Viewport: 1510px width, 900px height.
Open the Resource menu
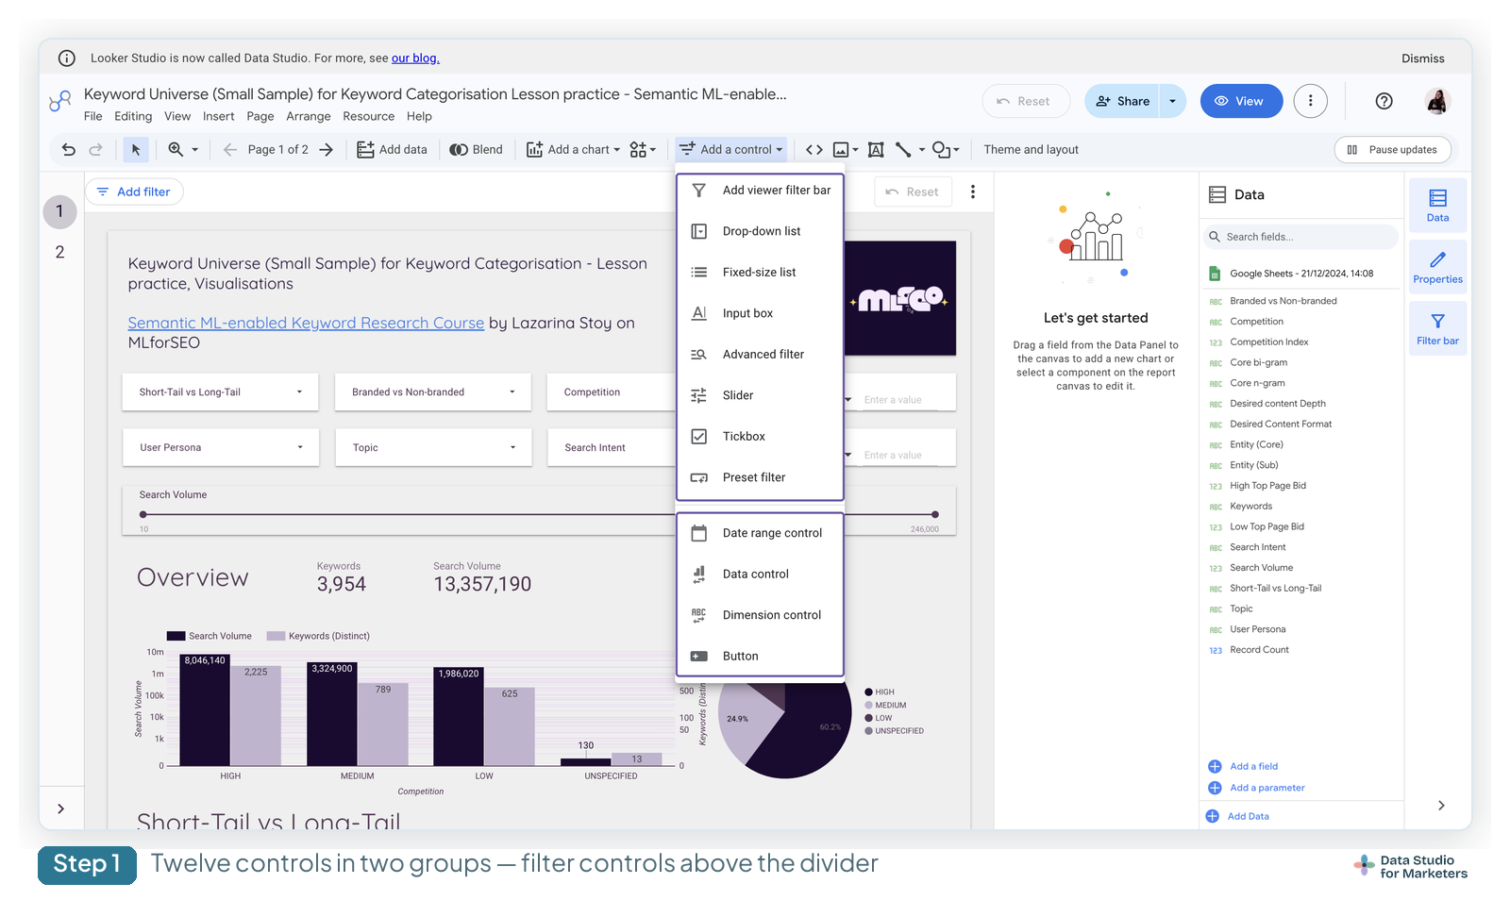(369, 116)
